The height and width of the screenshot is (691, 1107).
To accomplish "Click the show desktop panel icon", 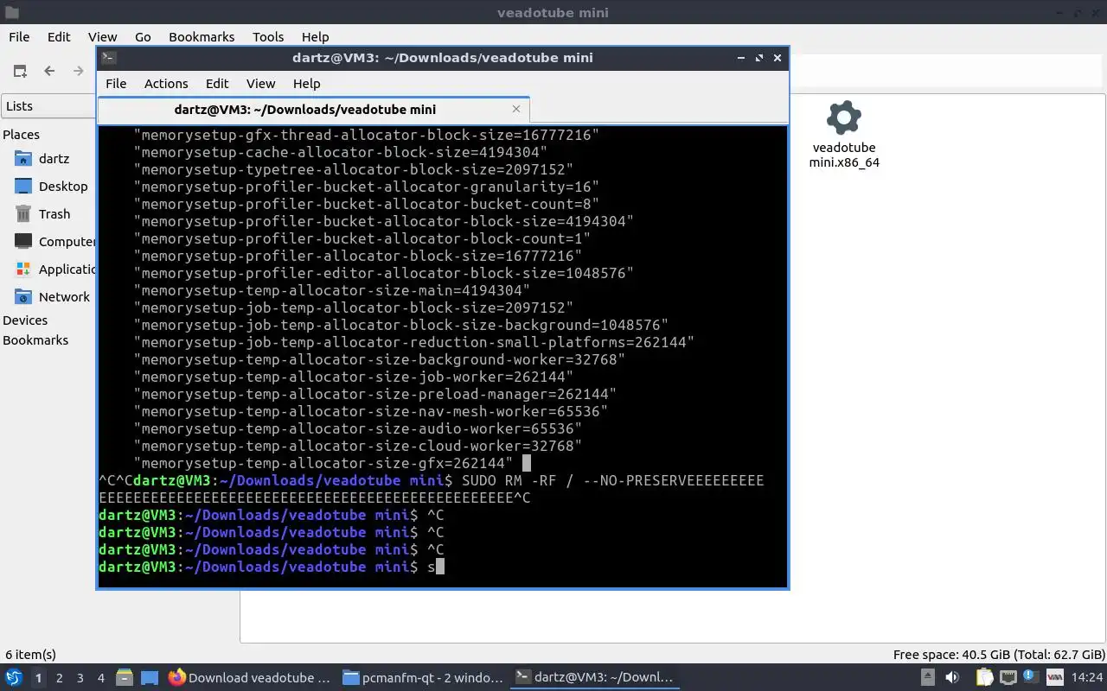I will tap(150, 678).
